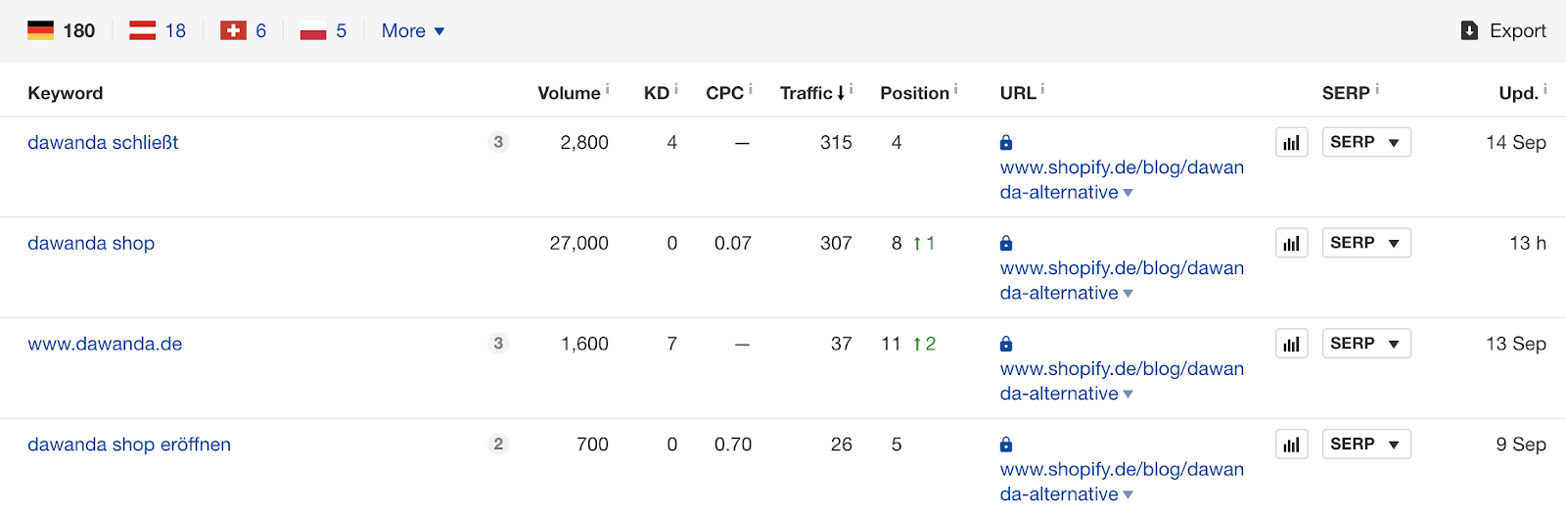The image size is (1566, 517).
Task: Select the Poland flag with 5 keywords
Action: [323, 30]
